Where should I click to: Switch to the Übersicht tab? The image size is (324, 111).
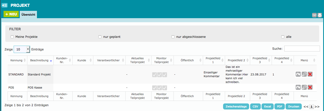click(x=28, y=15)
